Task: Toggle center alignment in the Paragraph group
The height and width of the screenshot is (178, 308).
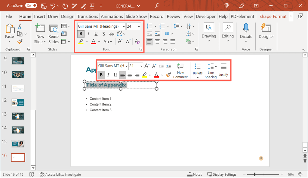Action: click(x=157, y=41)
